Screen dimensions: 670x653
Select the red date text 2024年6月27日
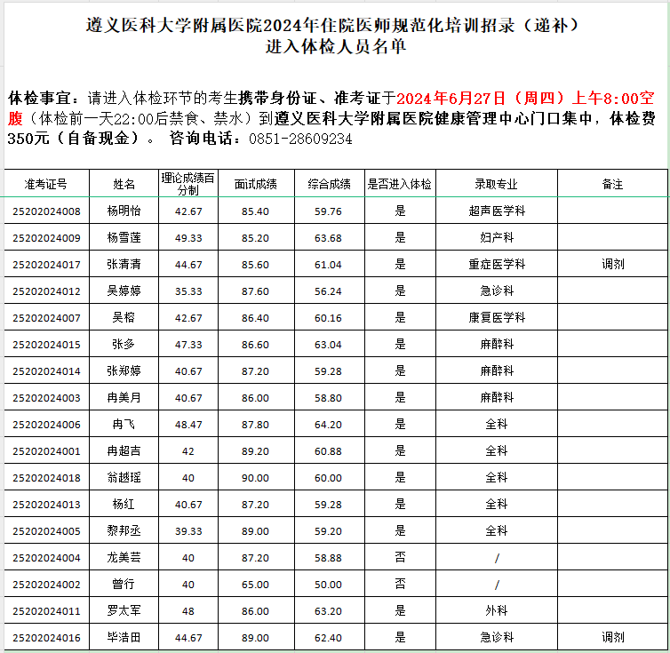[x=451, y=99]
